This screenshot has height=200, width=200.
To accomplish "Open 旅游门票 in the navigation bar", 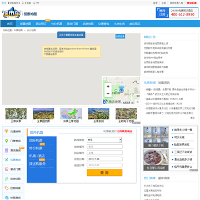I will [x=72, y=24].
